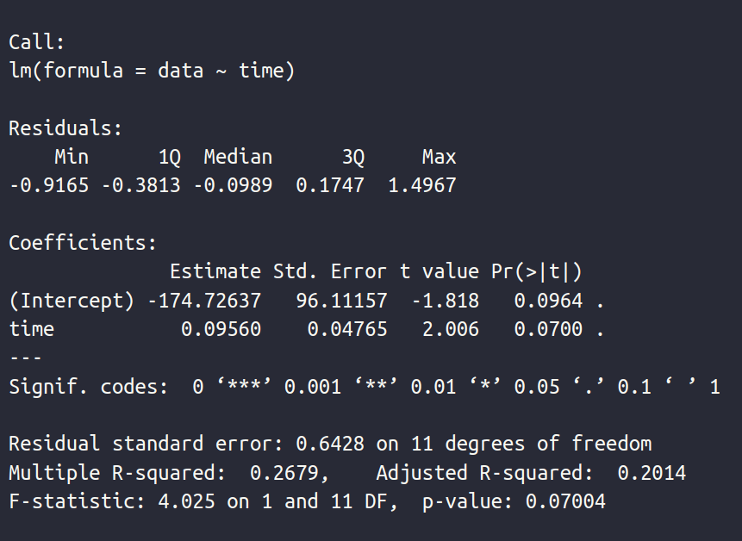Click the residual standard error value 0.6428
This screenshot has height=541, width=742.
click(x=330, y=445)
